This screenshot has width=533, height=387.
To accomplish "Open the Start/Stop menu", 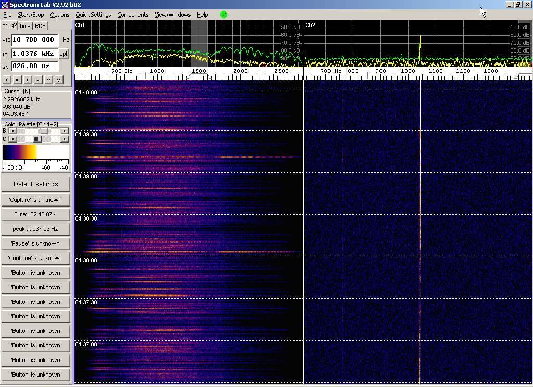I will [31, 15].
